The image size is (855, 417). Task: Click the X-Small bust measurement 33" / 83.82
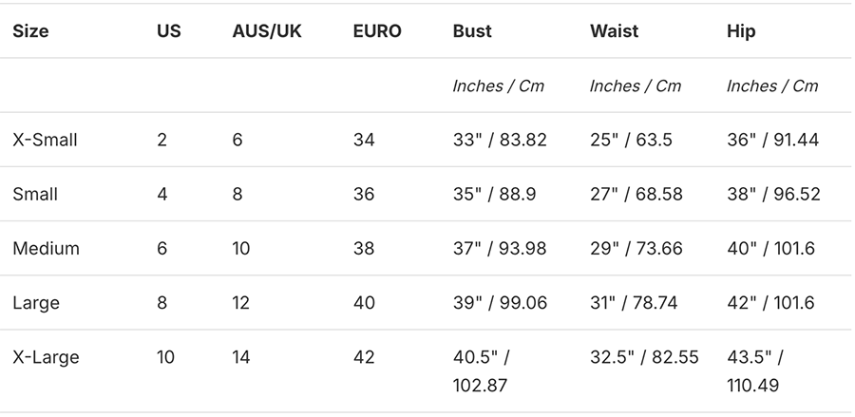tap(500, 141)
